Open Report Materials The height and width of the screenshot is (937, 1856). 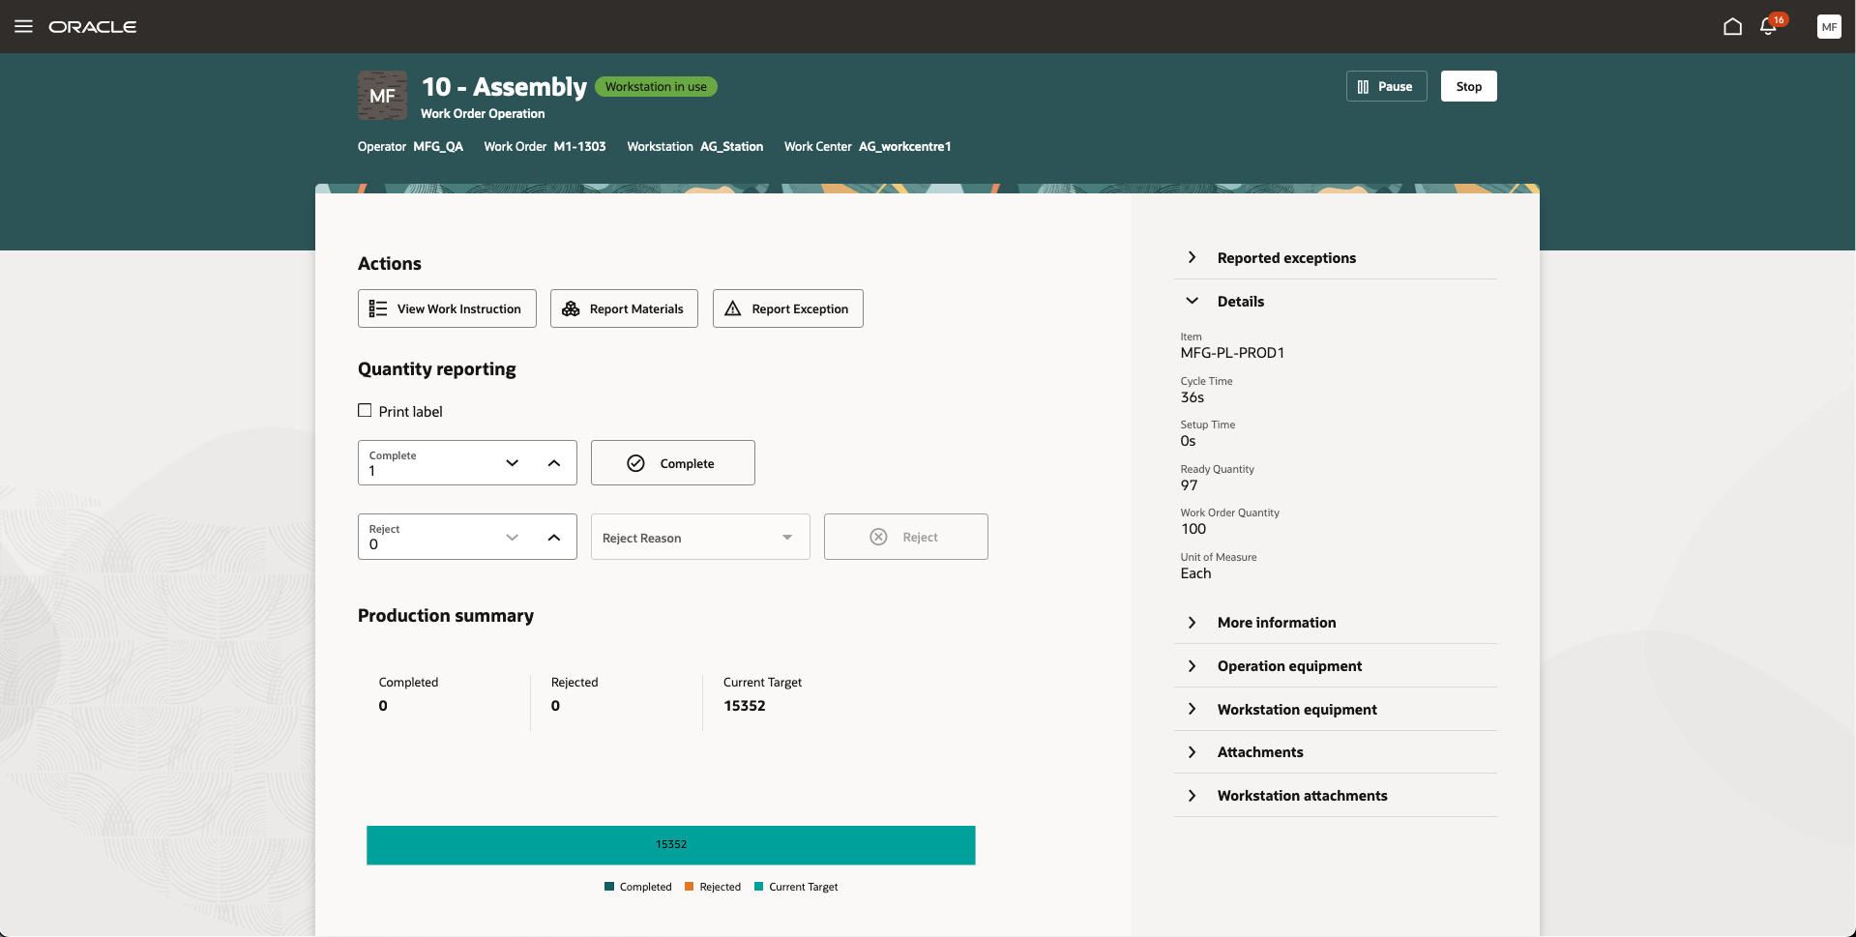click(x=624, y=308)
